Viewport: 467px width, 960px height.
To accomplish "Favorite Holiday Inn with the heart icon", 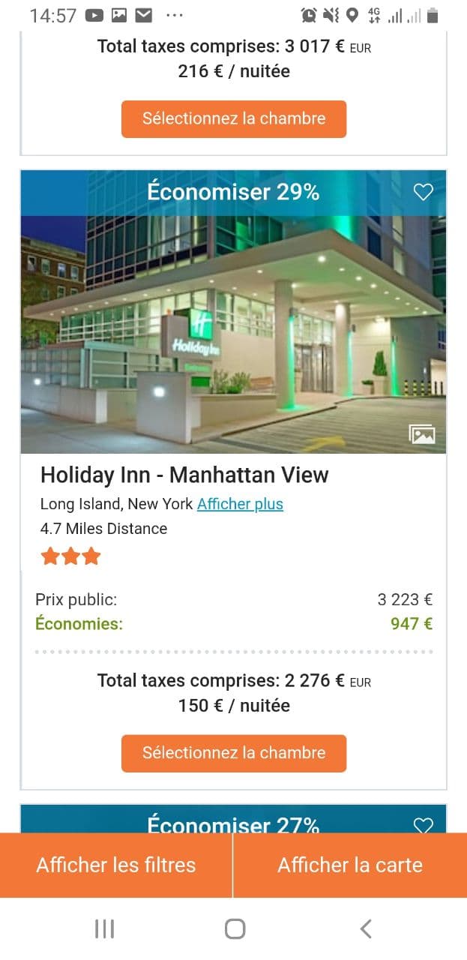I will click(x=424, y=193).
